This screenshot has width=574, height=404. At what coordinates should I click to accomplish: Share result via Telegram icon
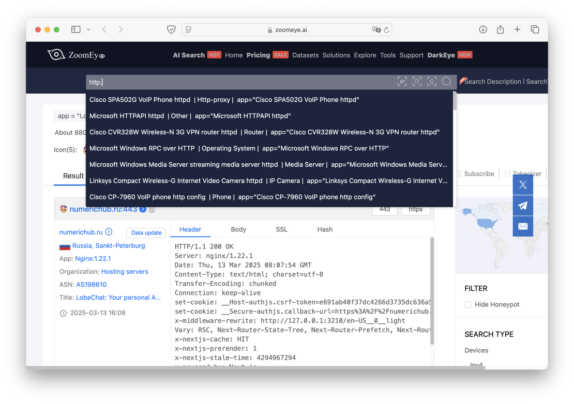pos(523,206)
